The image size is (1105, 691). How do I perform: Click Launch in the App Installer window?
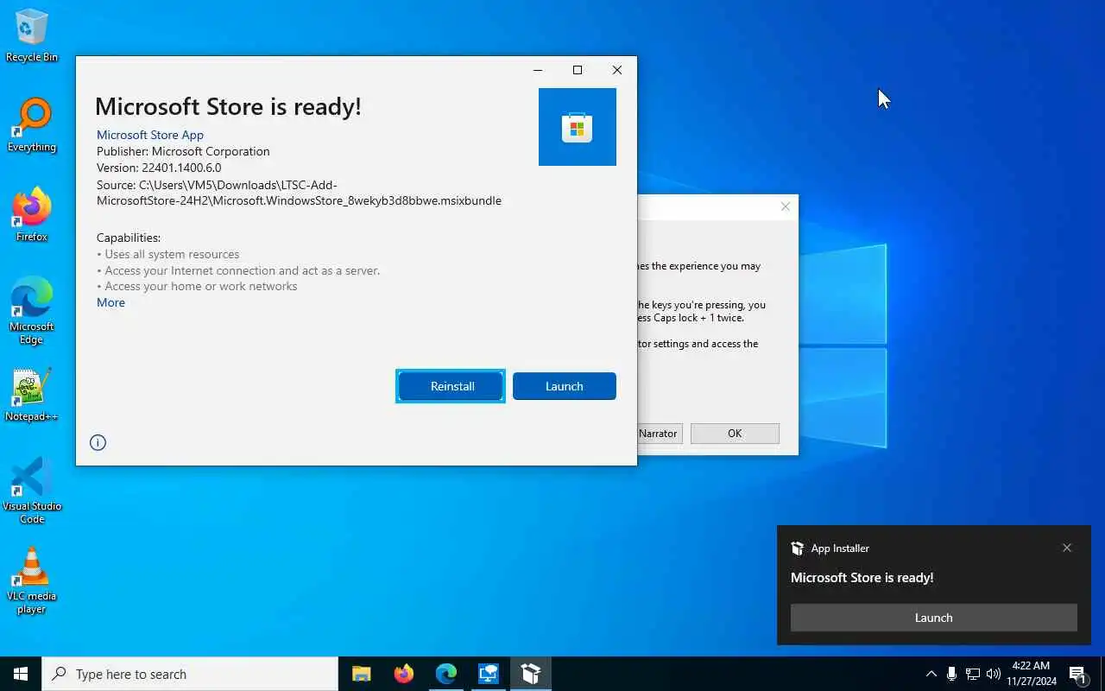[565, 386]
